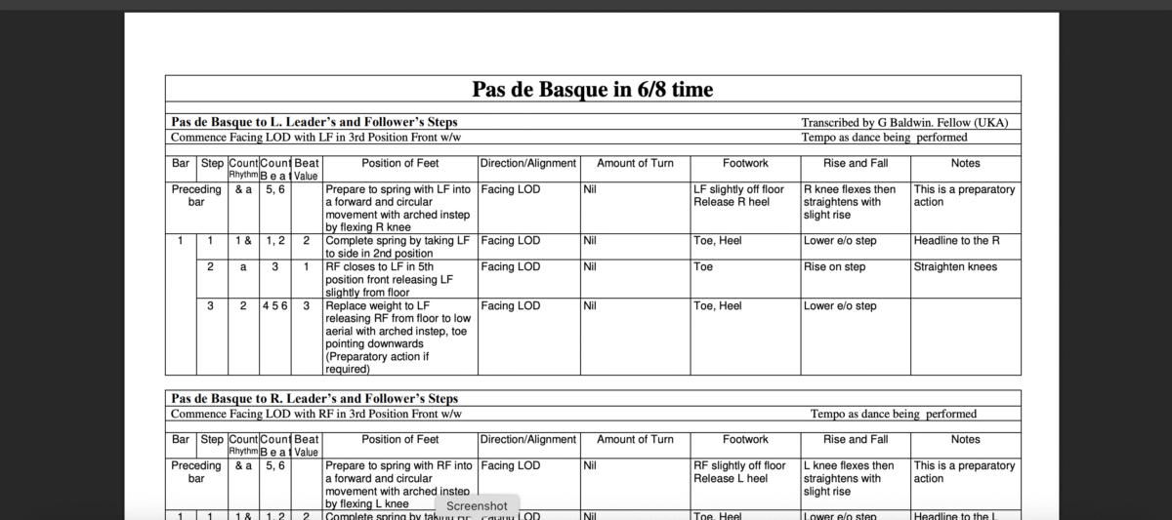Click cell "L knee flexes then straightens with slight rise"
Image resolution: width=1172 pixels, height=520 pixels.
pyautogui.click(x=850, y=478)
